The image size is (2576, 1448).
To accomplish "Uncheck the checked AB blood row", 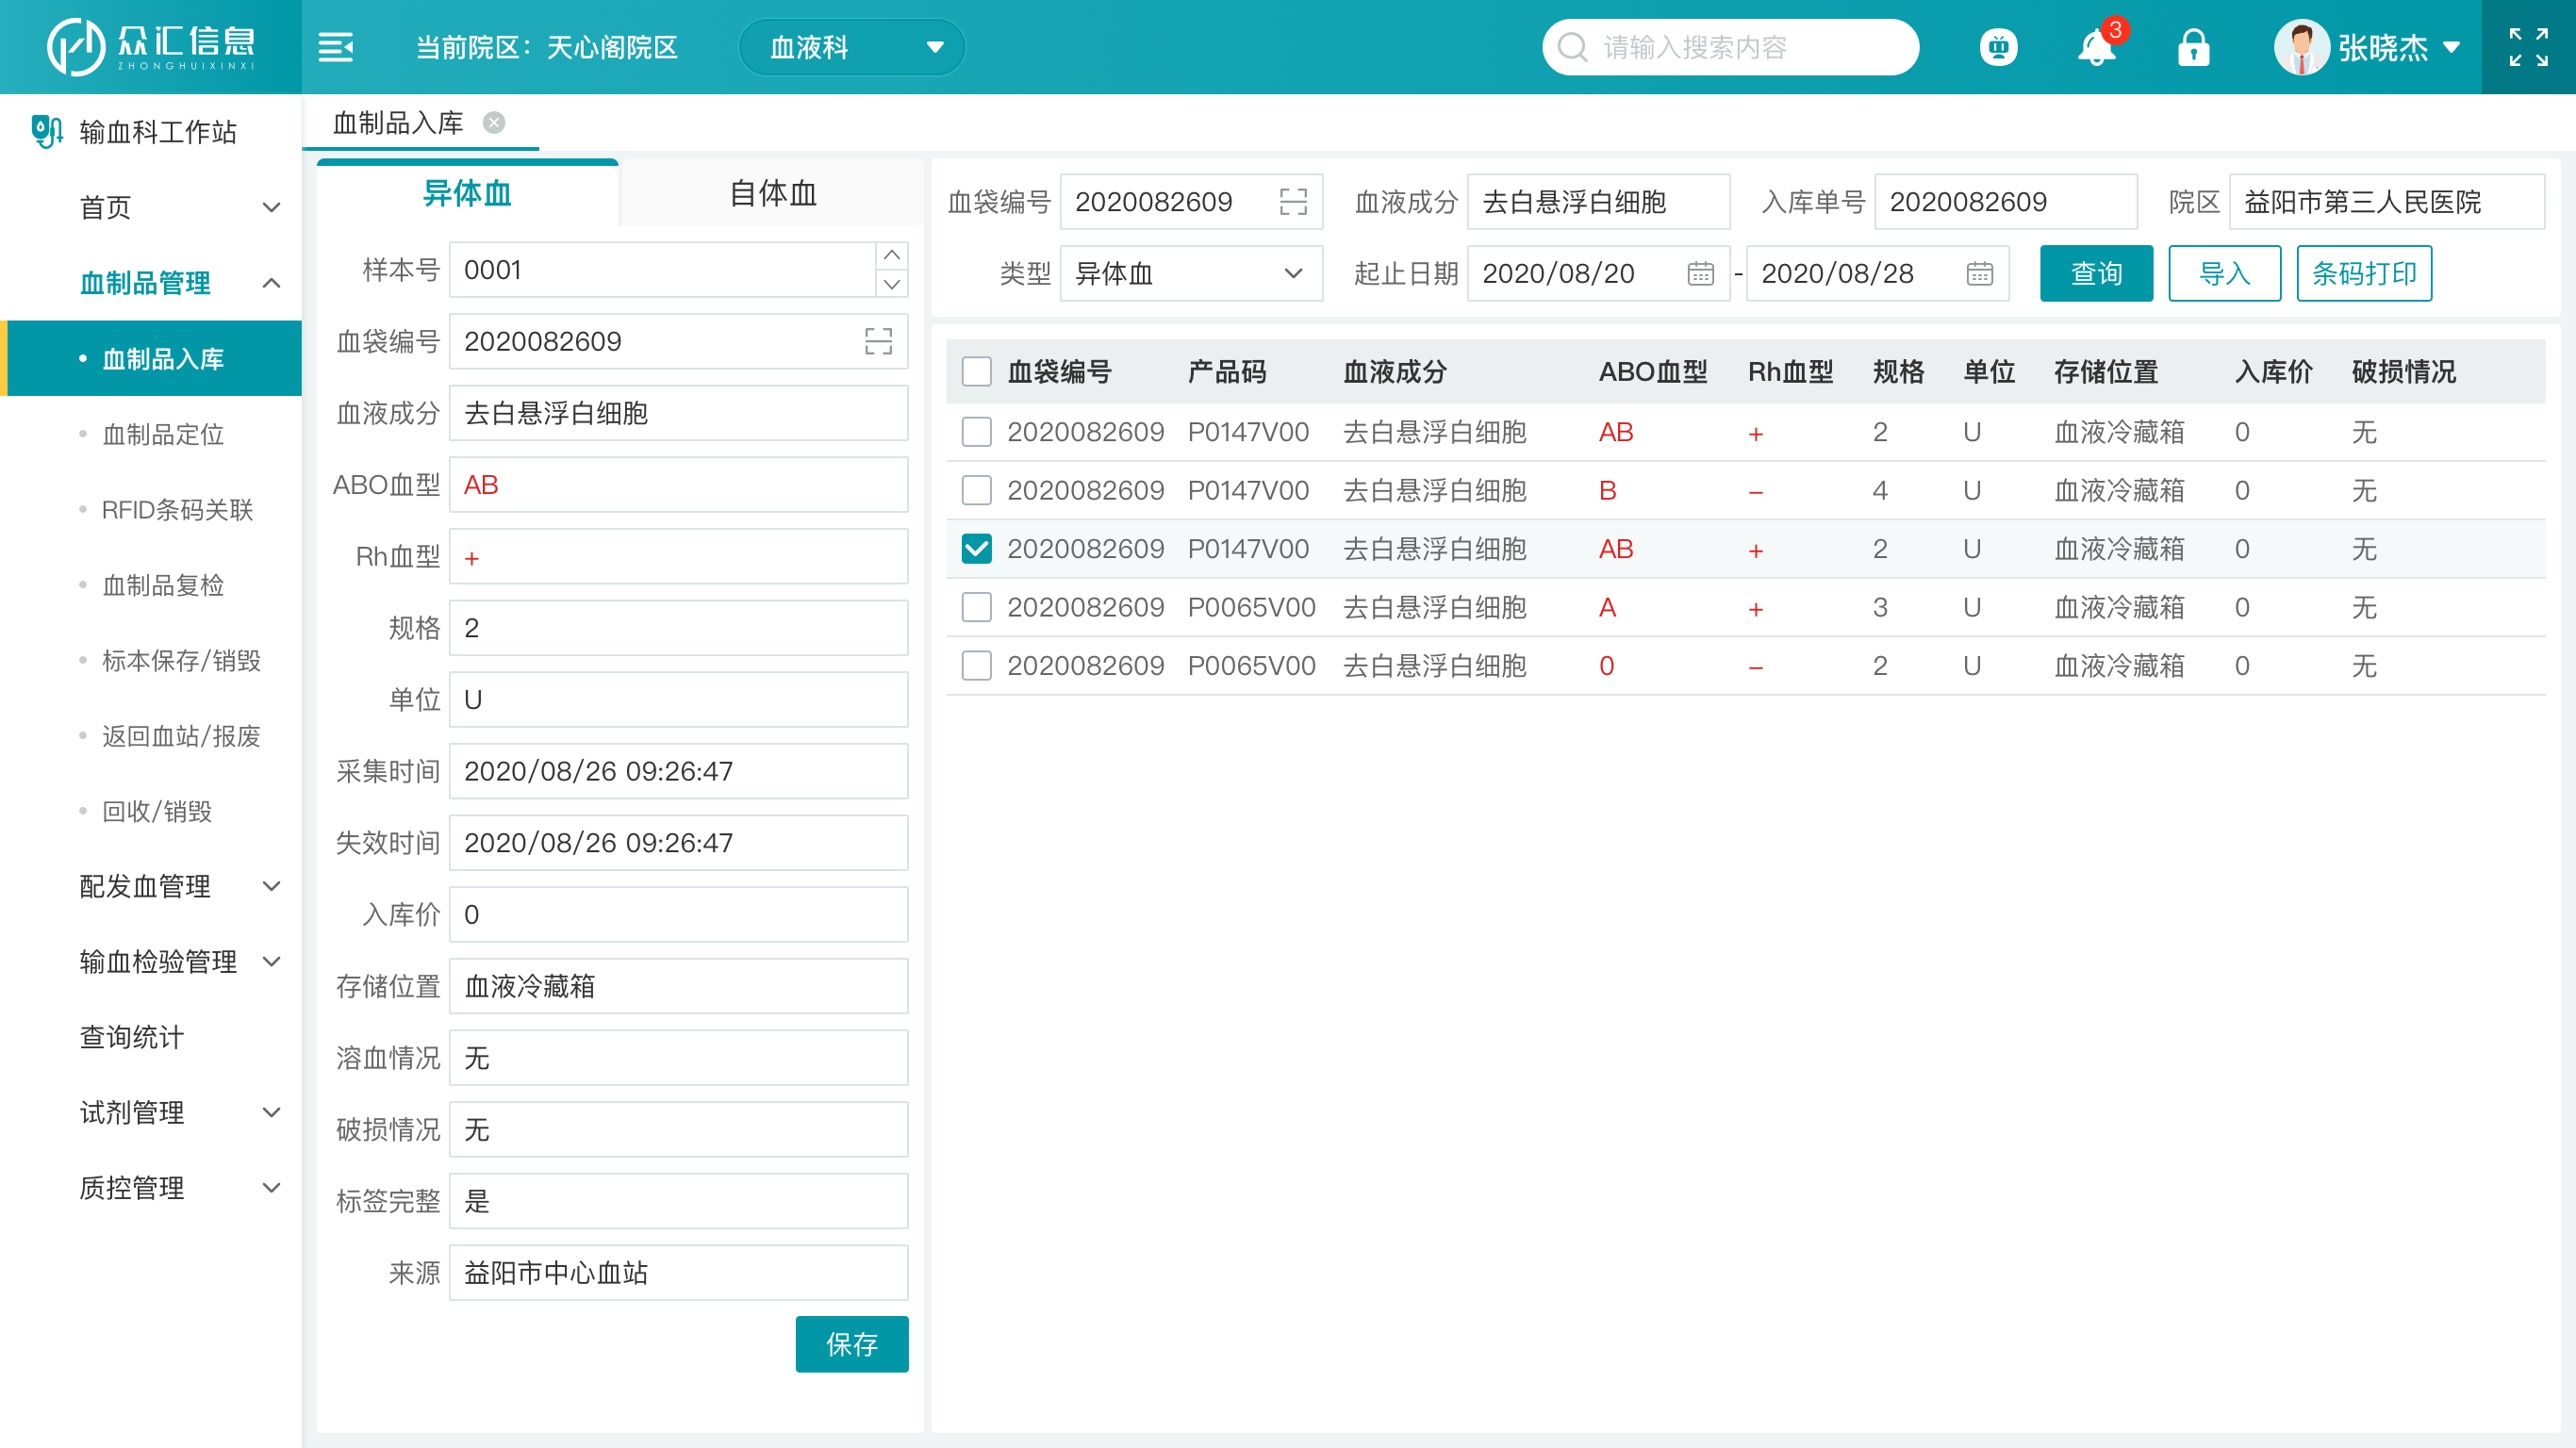I will click(976, 549).
